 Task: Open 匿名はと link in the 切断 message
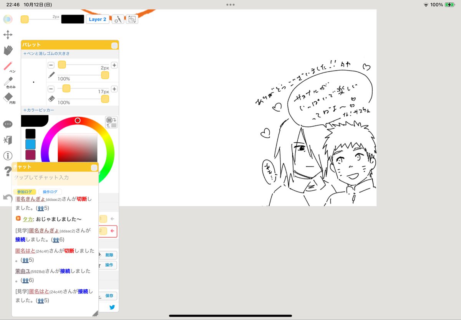[x=25, y=251]
